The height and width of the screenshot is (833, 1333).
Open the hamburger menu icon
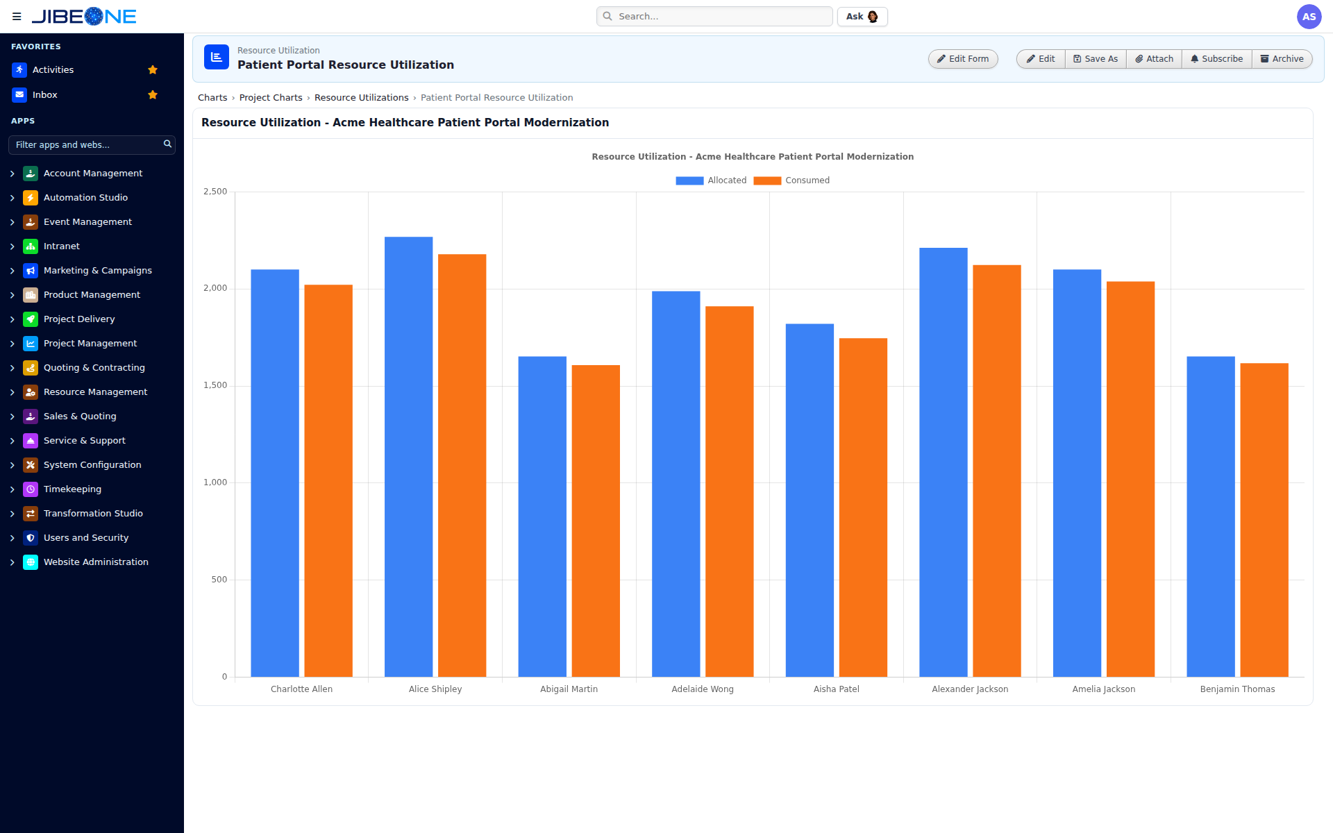(x=17, y=17)
